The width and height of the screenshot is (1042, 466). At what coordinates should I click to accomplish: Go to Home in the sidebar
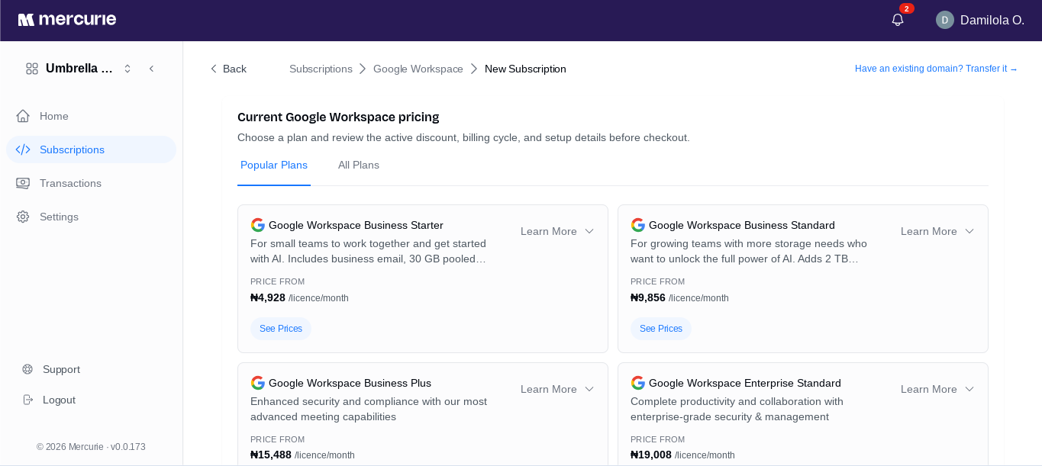tap(91, 116)
